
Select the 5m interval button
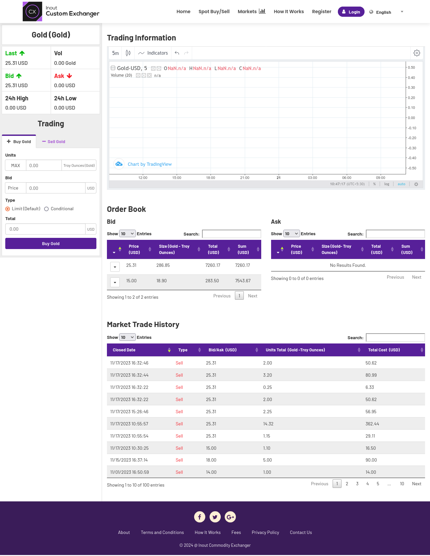[x=115, y=53]
